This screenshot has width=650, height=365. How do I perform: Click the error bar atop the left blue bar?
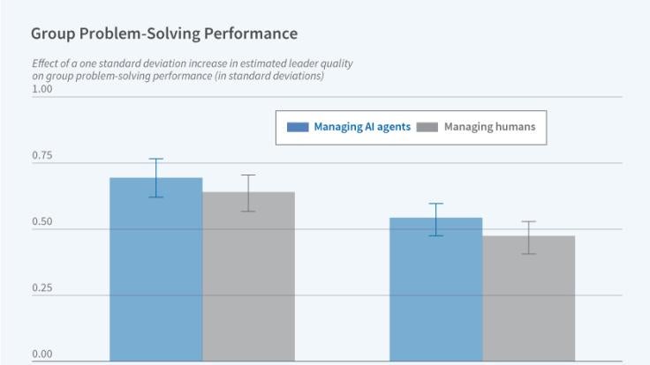click(x=155, y=177)
